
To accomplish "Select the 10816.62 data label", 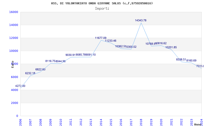I will pyautogui.click(x=161, y=43).
